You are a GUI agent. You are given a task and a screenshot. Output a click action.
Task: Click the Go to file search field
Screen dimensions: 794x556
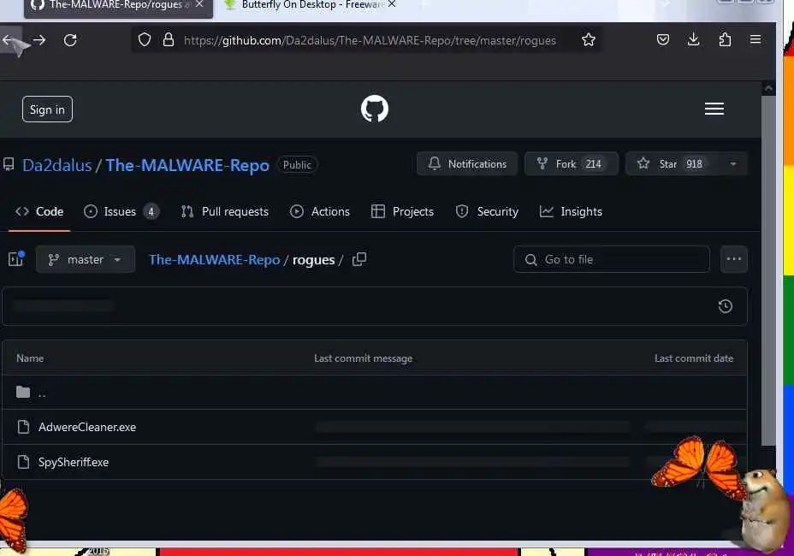611,259
